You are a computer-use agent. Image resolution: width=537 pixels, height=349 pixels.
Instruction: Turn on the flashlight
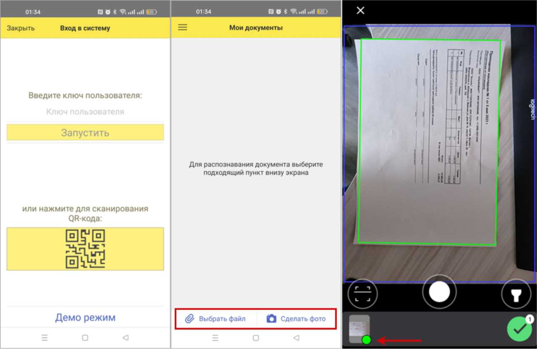pos(516,294)
